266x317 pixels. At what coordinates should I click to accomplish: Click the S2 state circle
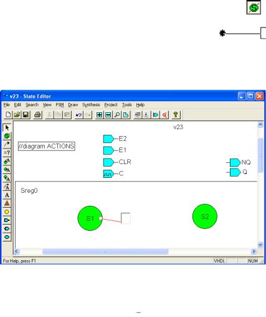coord(205,217)
